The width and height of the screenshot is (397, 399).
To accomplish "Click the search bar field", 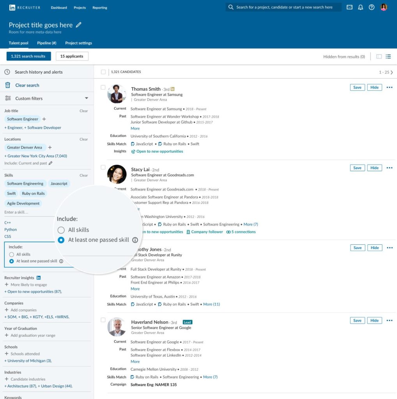I will pyautogui.click(x=284, y=7).
